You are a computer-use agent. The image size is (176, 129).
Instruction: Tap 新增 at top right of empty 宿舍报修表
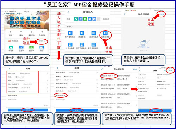point(162,14)
